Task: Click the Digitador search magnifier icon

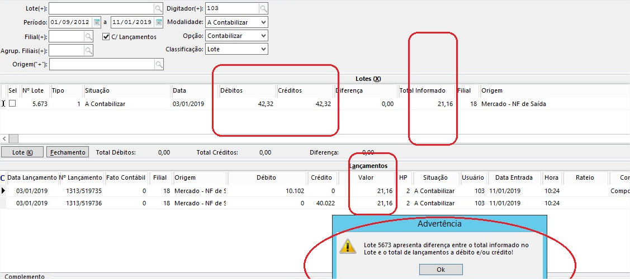Action: click(x=263, y=8)
